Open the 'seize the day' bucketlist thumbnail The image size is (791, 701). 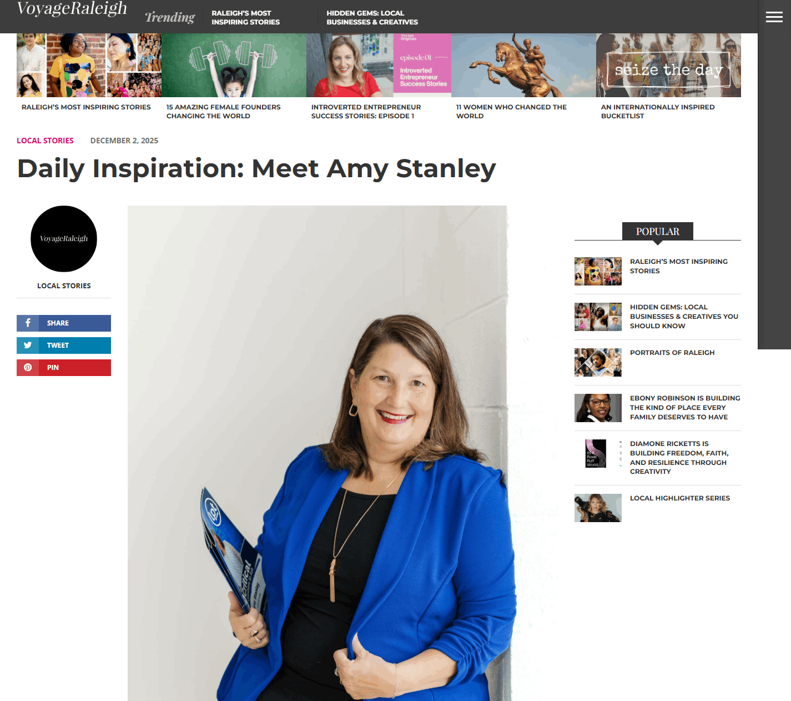(x=668, y=65)
